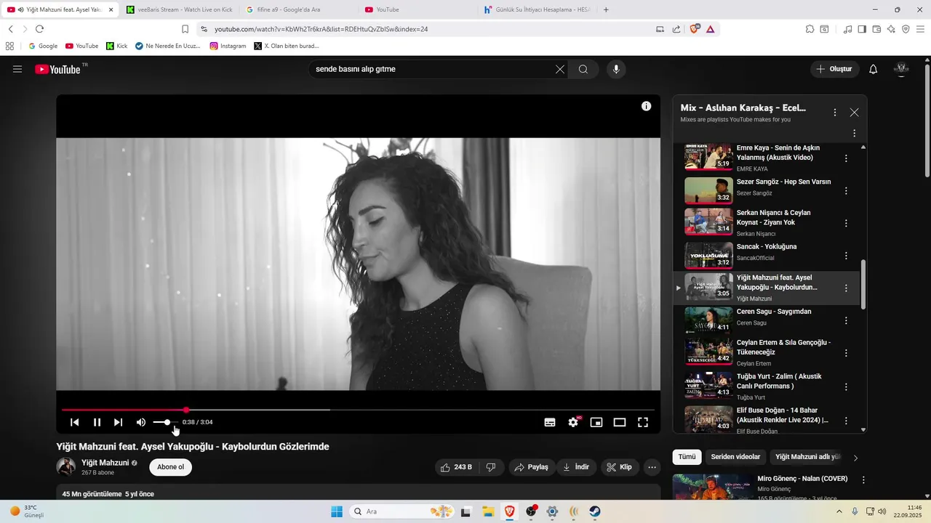The width and height of the screenshot is (931, 523).
Task: Mute the video volume
Action: 141,422
